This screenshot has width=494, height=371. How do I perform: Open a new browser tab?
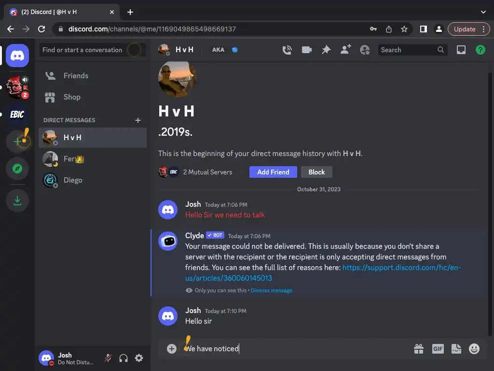[130, 12]
